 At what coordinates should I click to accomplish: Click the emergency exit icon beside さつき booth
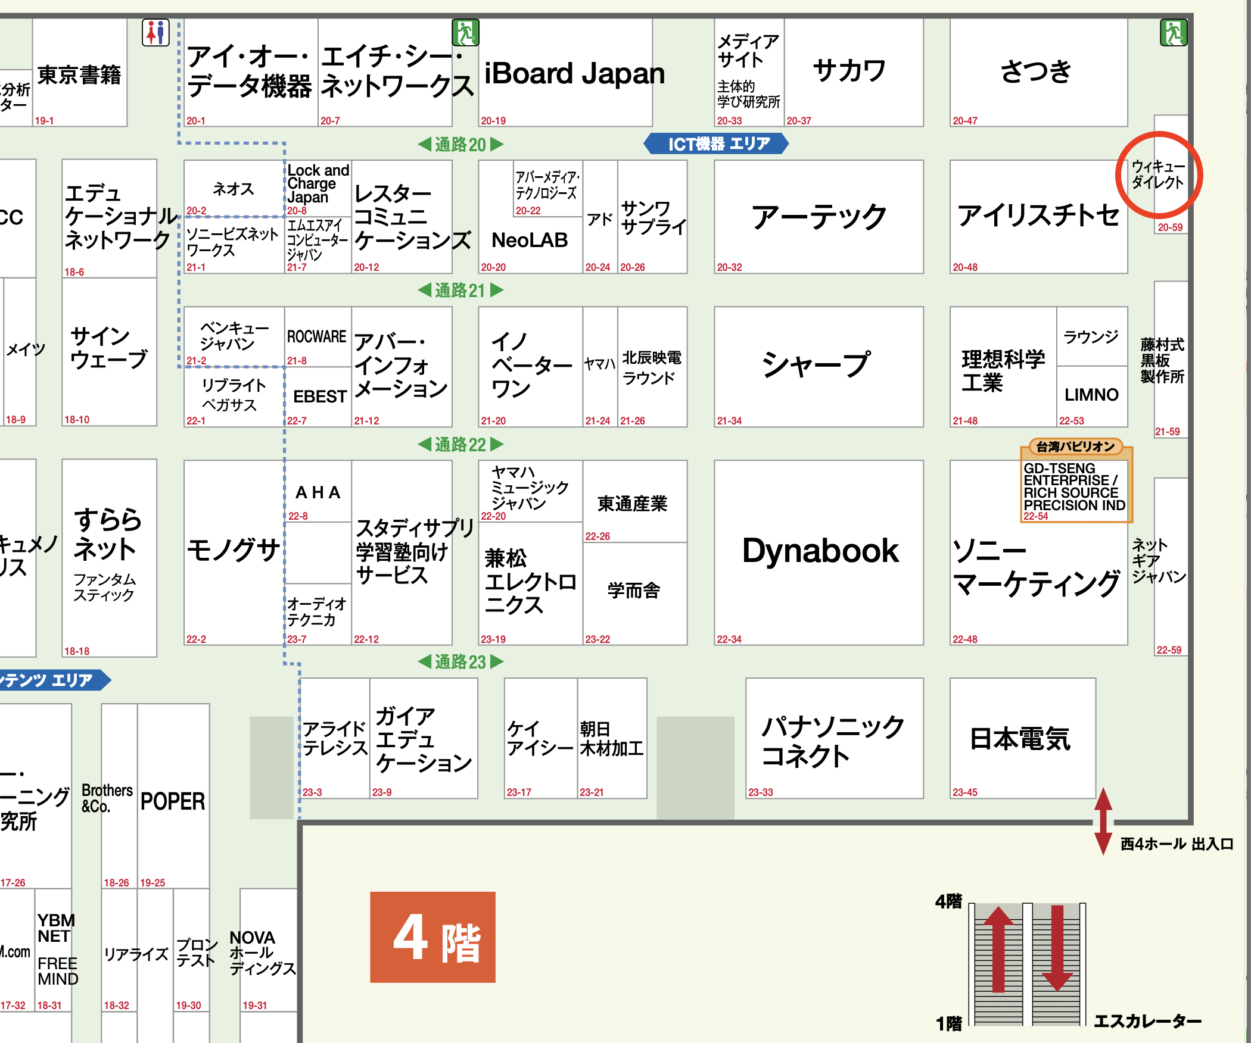pos(1174,32)
